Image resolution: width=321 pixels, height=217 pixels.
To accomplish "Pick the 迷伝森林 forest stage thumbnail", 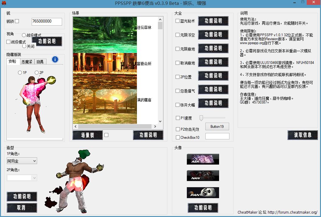I will (x=105, y=35).
